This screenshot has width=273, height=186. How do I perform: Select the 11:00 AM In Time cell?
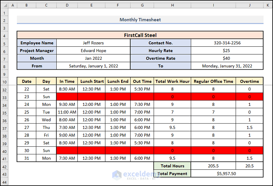click(67, 112)
